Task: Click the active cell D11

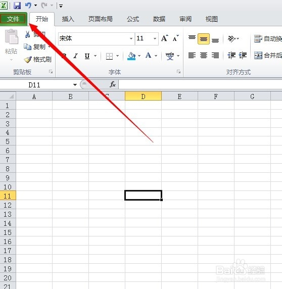Action: 143,196
